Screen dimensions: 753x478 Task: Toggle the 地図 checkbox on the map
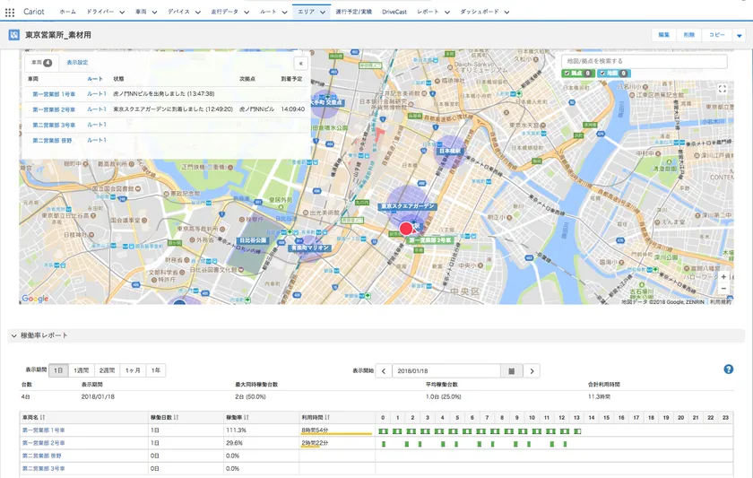[602, 74]
